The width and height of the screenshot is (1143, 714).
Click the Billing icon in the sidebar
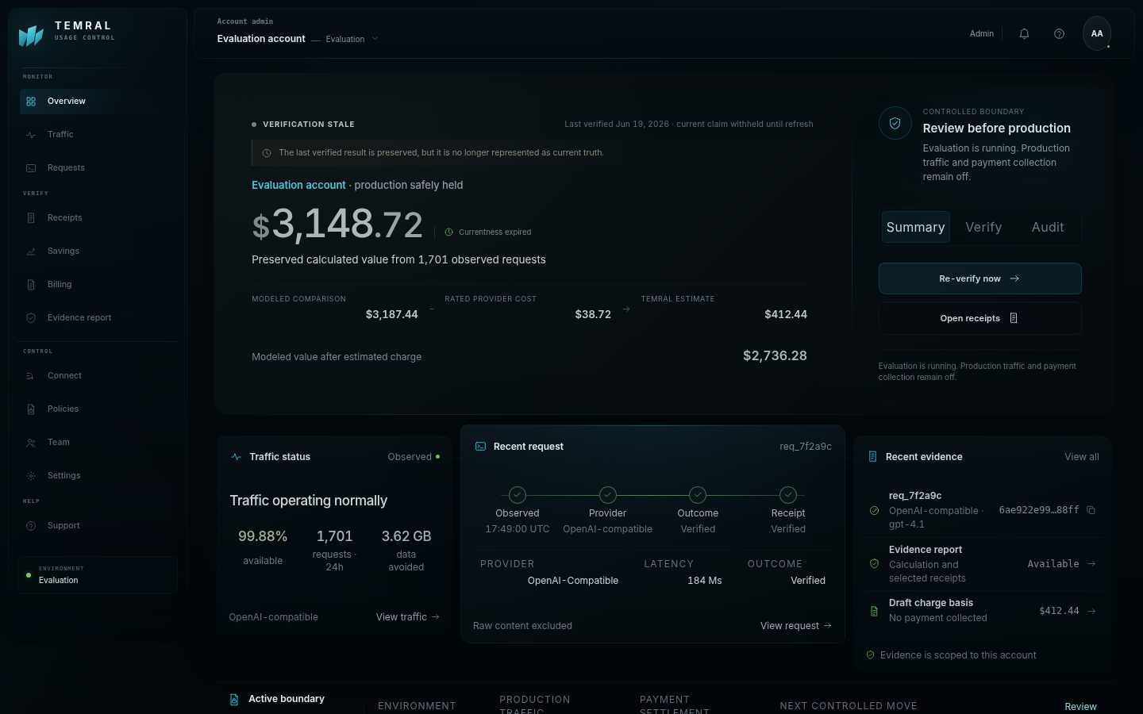pos(31,285)
